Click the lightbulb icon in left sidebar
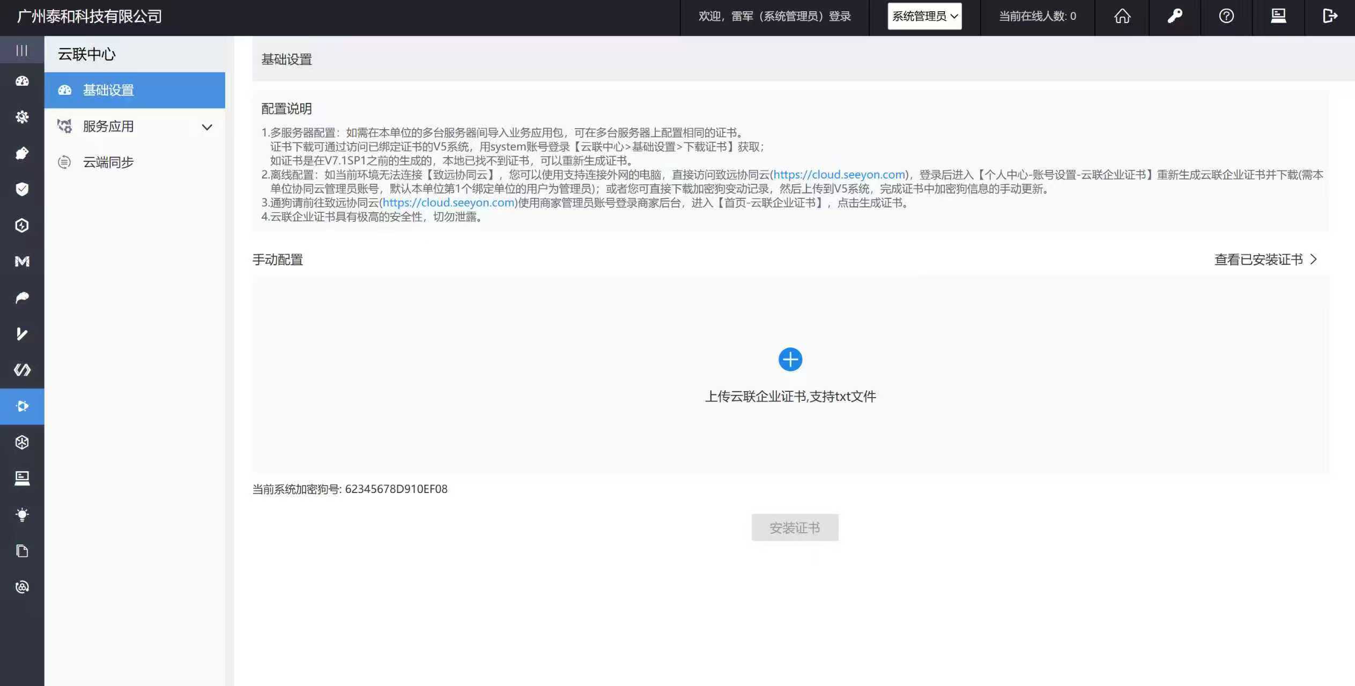 [x=22, y=514]
